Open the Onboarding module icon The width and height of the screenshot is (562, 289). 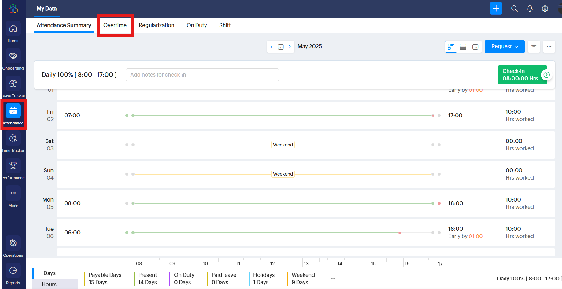pyautogui.click(x=13, y=56)
